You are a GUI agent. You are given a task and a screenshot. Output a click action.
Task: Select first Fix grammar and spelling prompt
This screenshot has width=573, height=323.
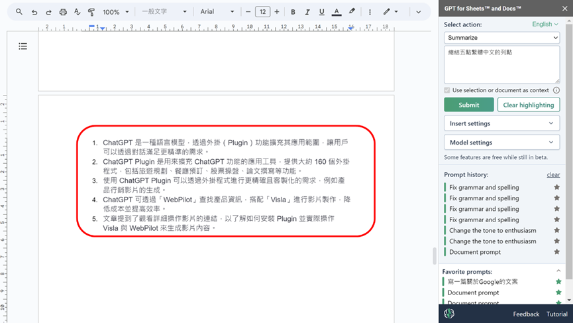[x=484, y=187]
